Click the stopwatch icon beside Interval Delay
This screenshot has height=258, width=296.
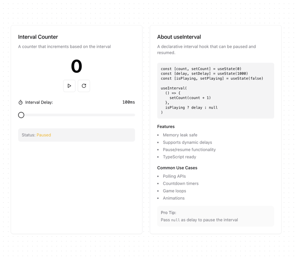click(20, 102)
